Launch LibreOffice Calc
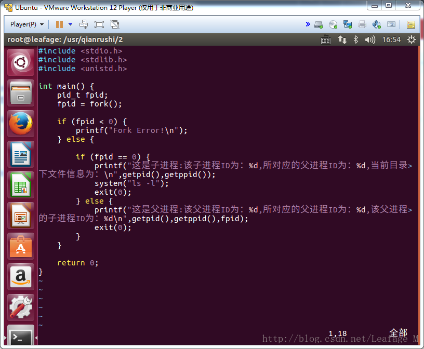The image size is (424, 349). point(21,185)
